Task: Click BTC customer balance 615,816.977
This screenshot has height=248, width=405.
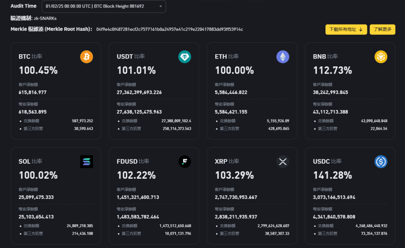Action: 32,92
